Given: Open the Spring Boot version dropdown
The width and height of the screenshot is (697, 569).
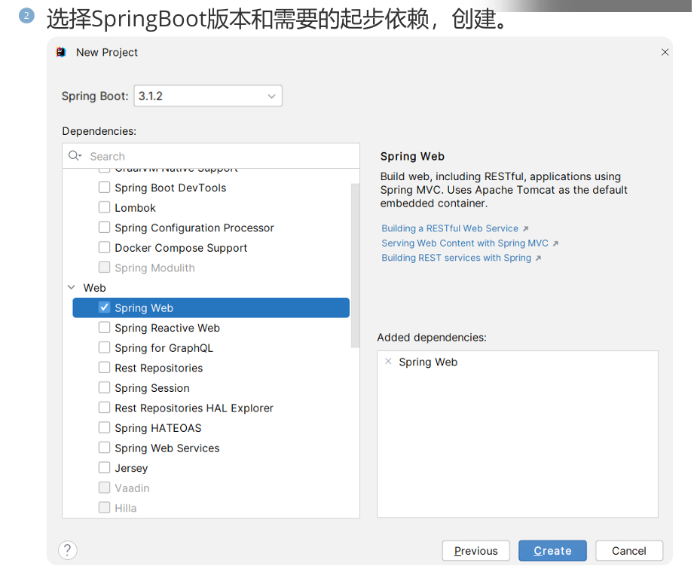Looking at the screenshot, I should click(x=208, y=96).
